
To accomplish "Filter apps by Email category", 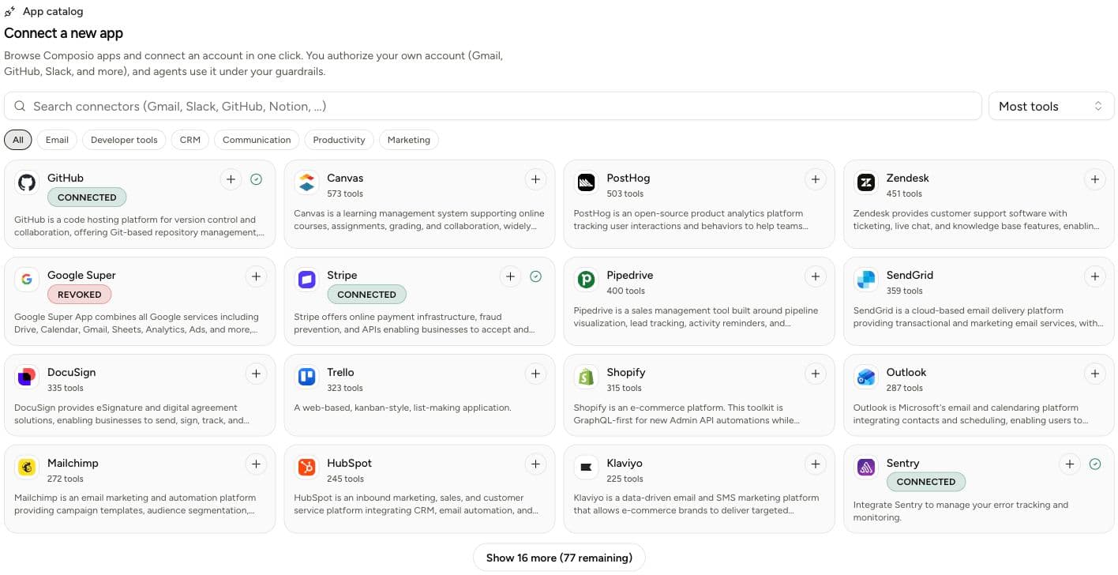I will pos(57,140).
